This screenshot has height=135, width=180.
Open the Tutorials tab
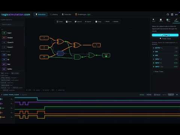coord(66,15)
